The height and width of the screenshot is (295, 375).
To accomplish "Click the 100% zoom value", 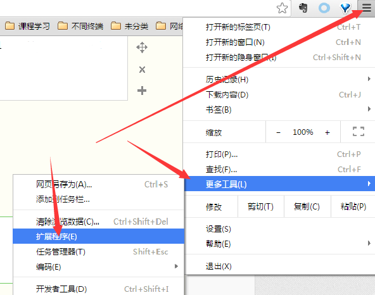I will click(x=303, y=132).
